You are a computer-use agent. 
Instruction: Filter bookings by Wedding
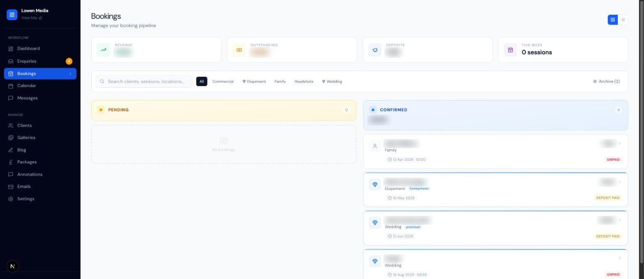pos(332,81)
